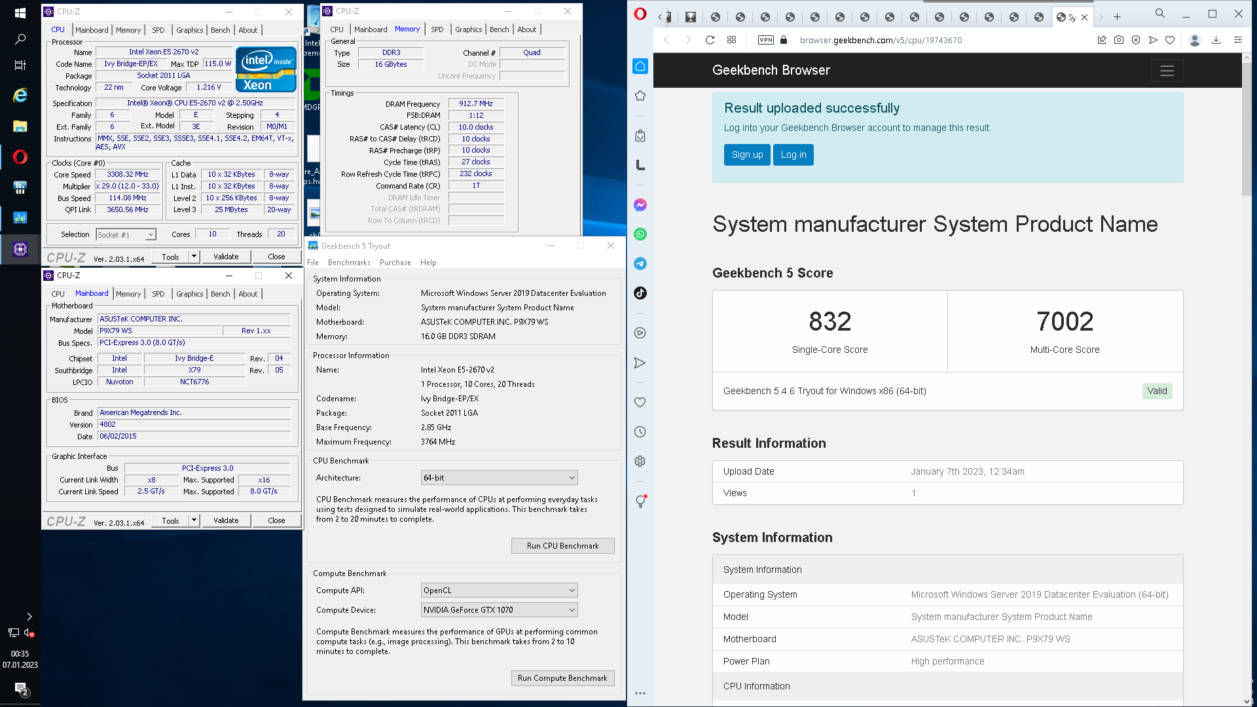
Task: Switch to SPD tab in the Memory CPU-Z window
Action: (x=437, y=29)
